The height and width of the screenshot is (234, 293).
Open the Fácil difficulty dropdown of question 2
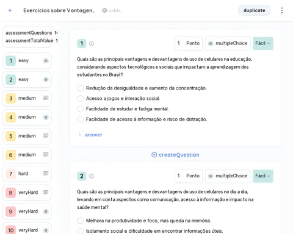263,176
